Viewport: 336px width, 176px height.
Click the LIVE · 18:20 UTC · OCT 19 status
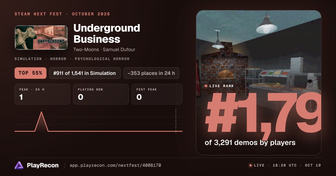pos(287,165)
